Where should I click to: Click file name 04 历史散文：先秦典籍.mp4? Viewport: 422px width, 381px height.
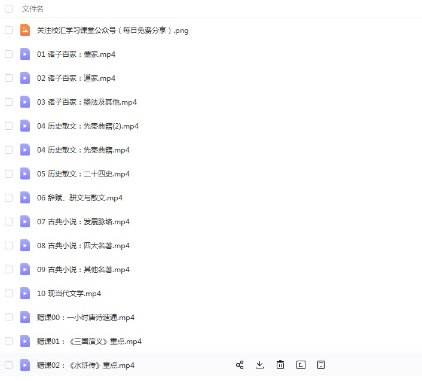84,150
